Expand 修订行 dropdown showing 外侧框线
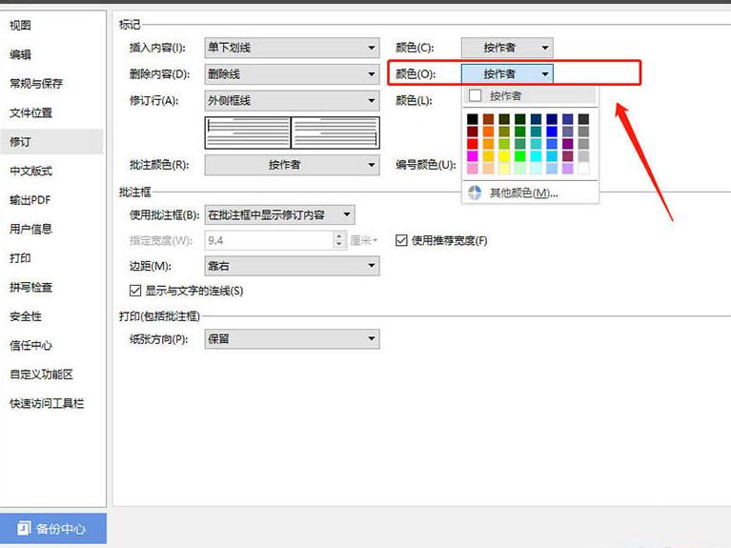731x548 pixels. [x=293, y=100]
